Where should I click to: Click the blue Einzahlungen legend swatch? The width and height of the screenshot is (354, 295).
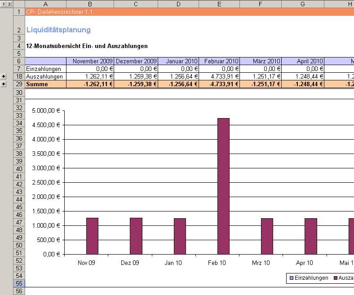point(292,278)
